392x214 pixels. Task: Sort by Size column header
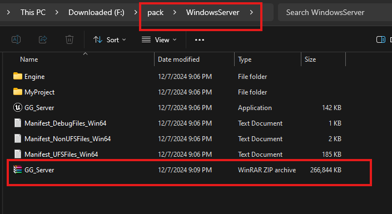click(310, 59)
